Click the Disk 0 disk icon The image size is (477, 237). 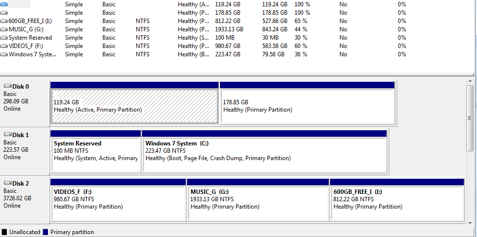8,86
